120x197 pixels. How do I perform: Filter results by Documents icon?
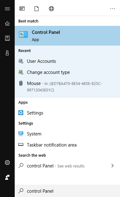tap(36, 9)
